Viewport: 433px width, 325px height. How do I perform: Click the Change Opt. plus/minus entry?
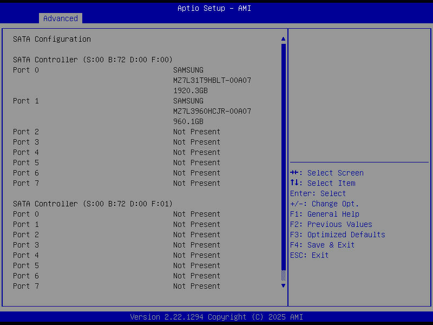tap(325, 204)
